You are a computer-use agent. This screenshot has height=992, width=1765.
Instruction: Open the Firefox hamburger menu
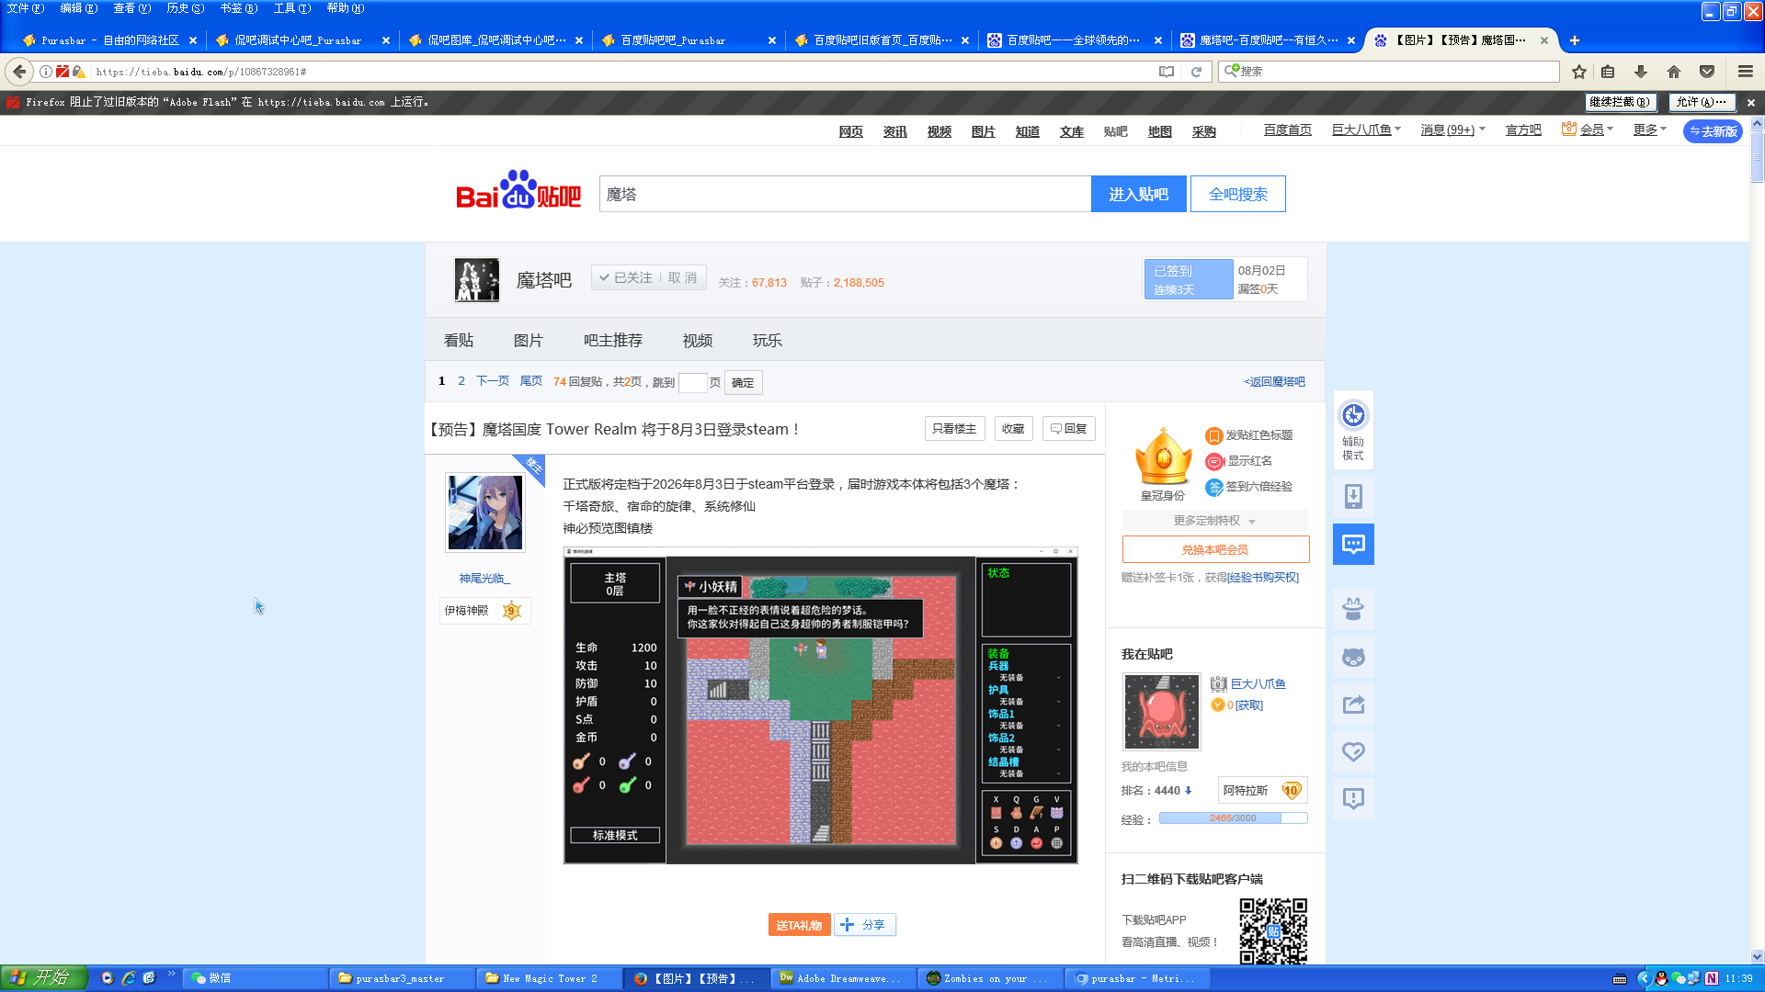[1746, 72]
